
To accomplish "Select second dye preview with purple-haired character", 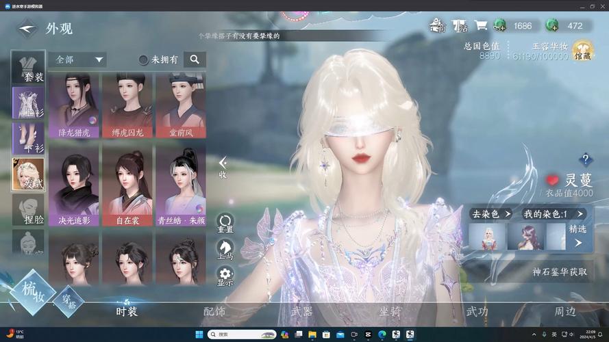I will [526, 237].
